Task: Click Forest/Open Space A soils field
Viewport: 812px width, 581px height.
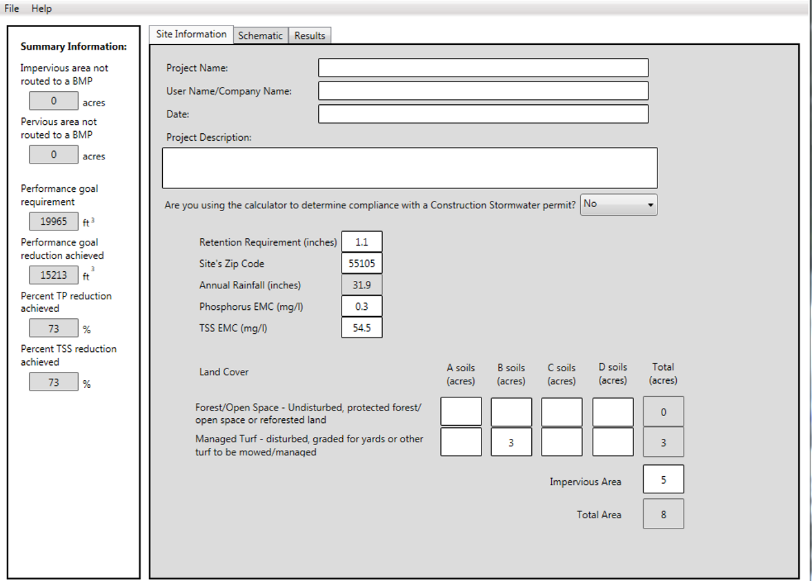Action: (x=461, y=412)
